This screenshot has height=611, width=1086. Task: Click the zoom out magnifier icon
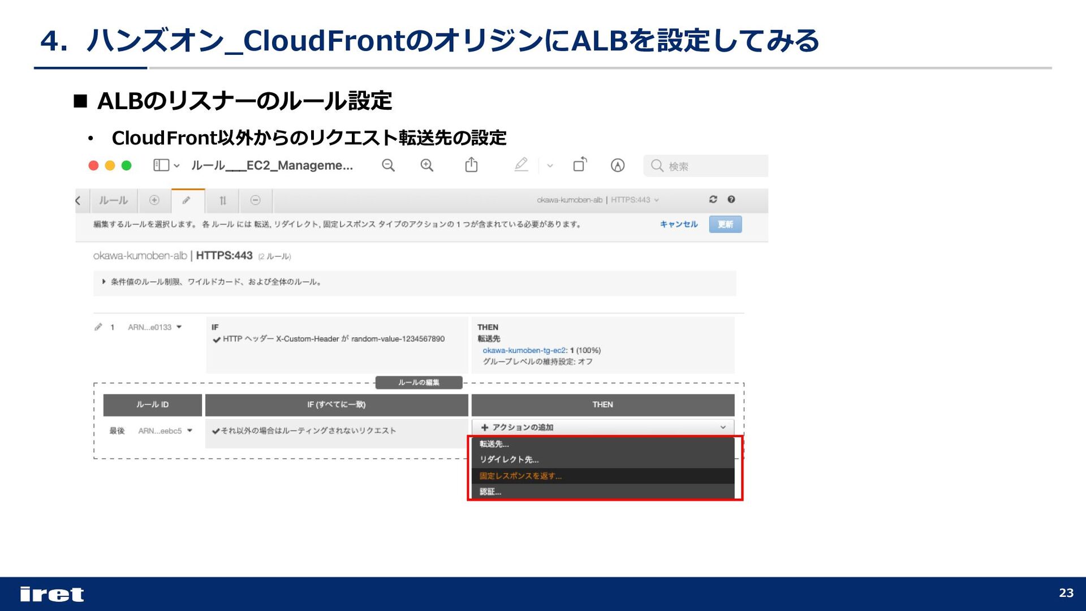[x=388, y=165]
